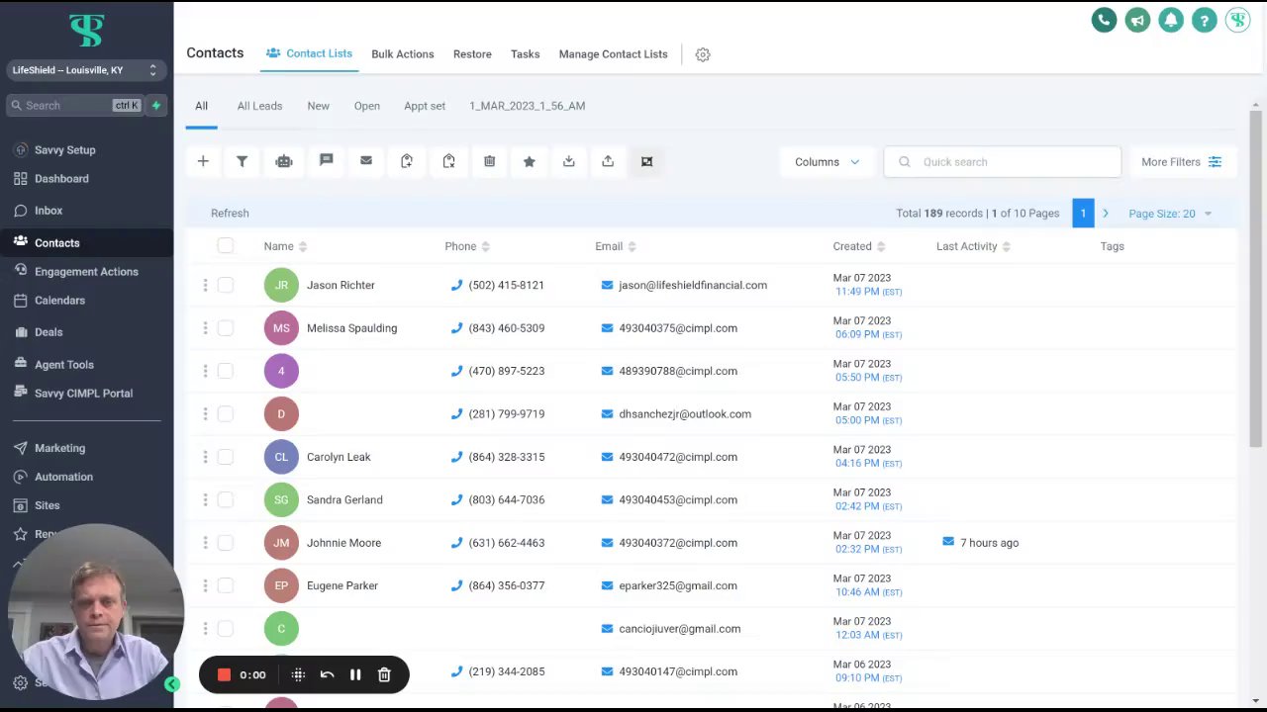Send SMS using chat bubble icon
The image size is (1267, 712).
click(x=326, y=161)
